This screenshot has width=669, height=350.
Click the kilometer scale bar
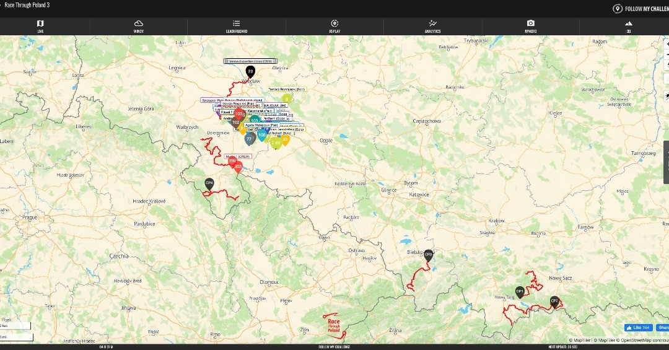pos(15,326)
